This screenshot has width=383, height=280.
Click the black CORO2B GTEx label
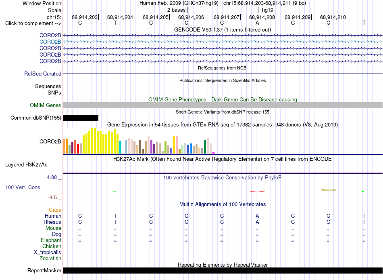click(50, 141)
